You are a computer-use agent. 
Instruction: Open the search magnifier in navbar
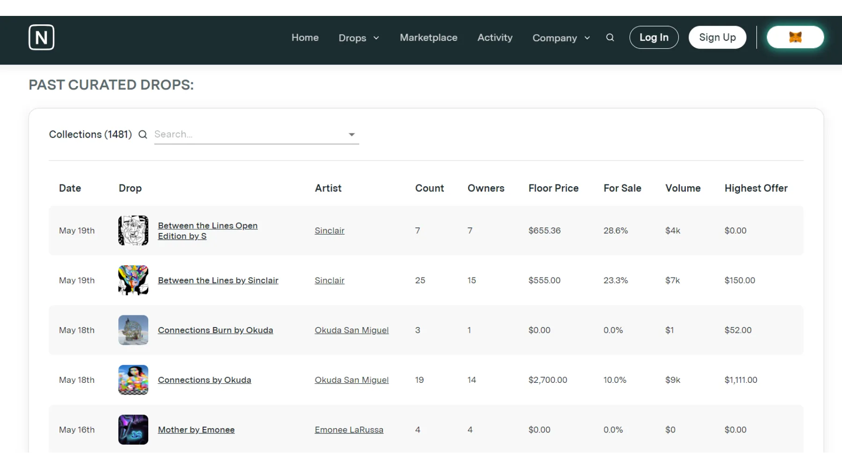point(610,37)
